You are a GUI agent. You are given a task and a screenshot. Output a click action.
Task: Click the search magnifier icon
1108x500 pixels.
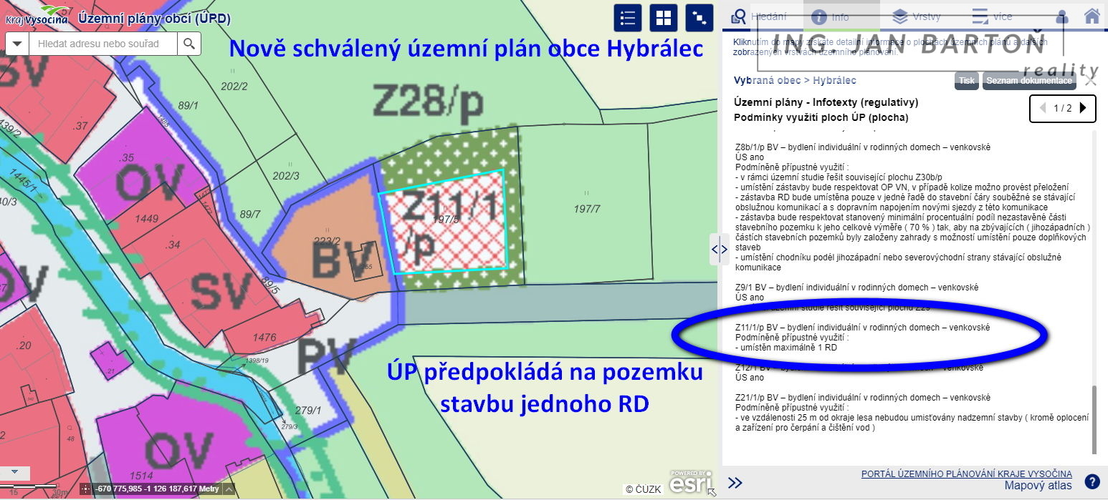point(188,44)
